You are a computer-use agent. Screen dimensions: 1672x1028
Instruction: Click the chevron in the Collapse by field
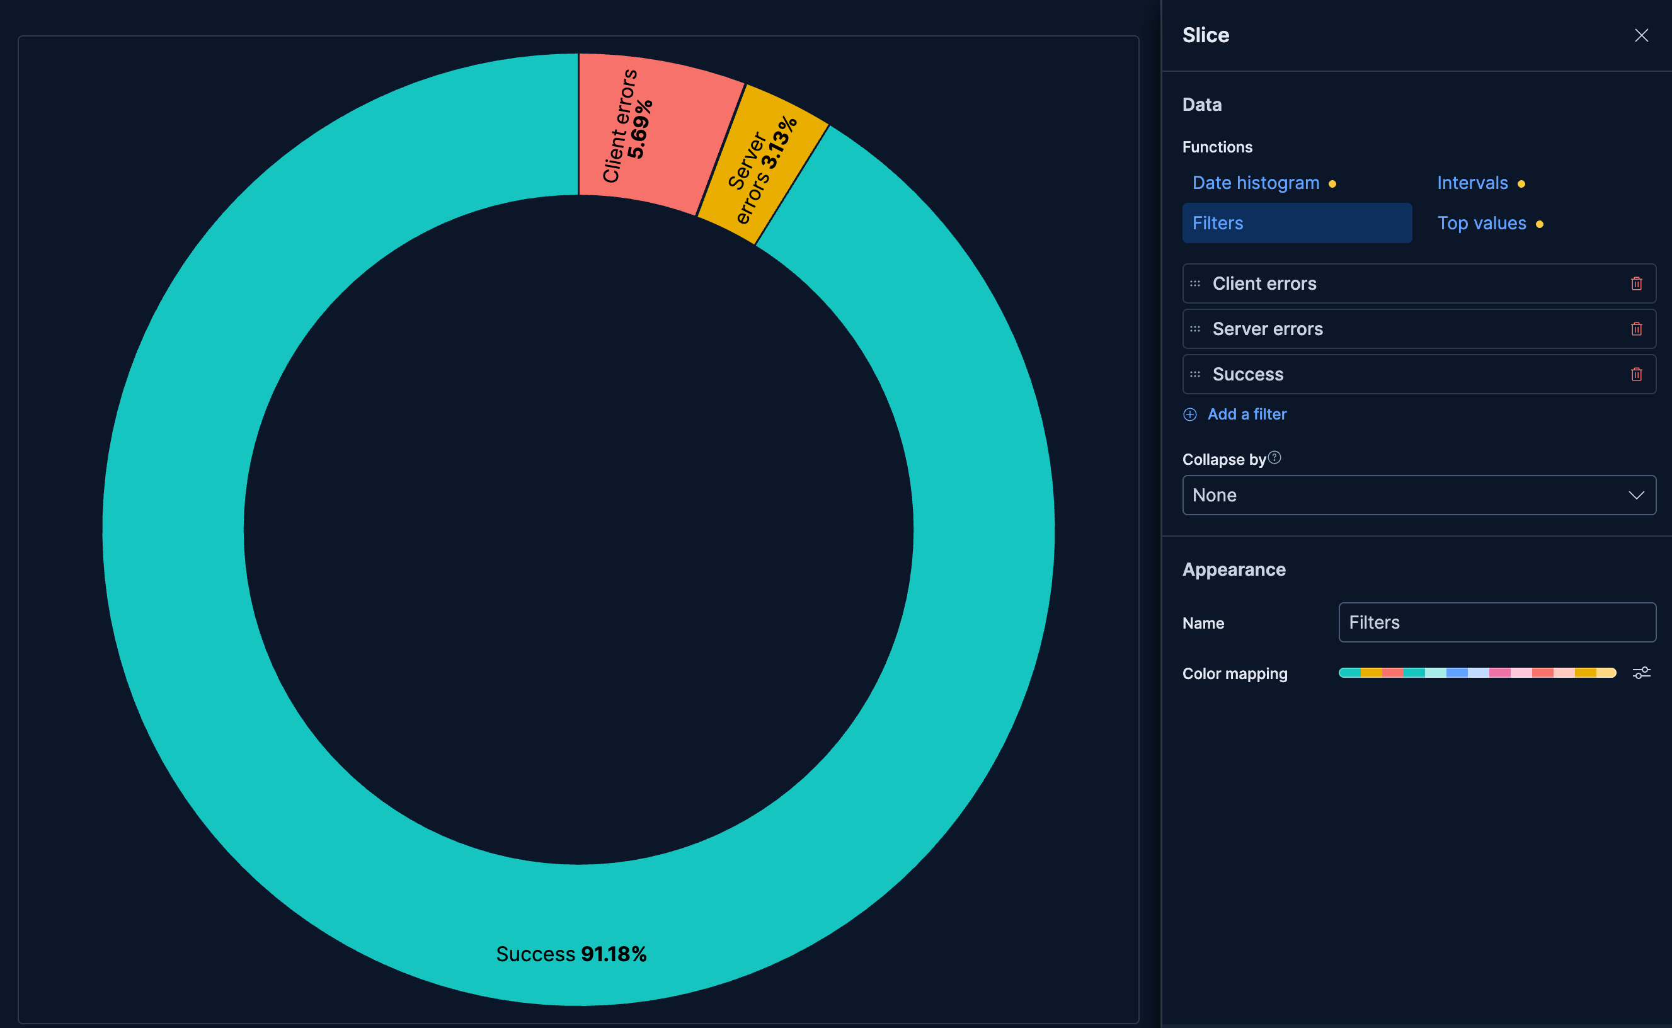point(1636,495)
